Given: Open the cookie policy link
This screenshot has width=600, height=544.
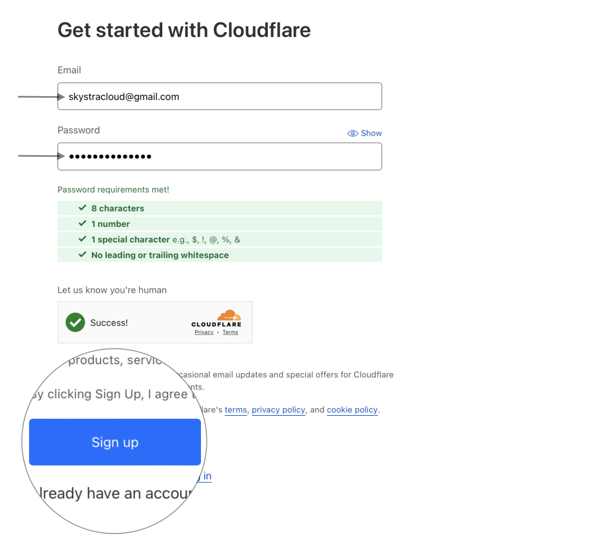Looking at the screenshot, I should click(352, 410).
